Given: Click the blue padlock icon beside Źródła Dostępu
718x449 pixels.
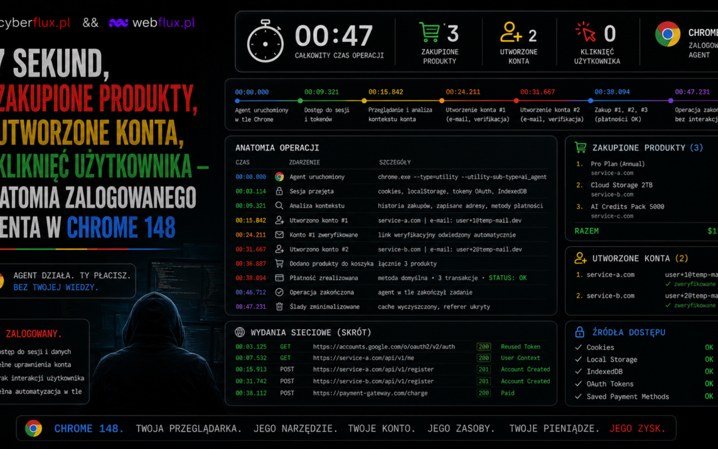Looking at the screenshot, I should click(580, 332).
